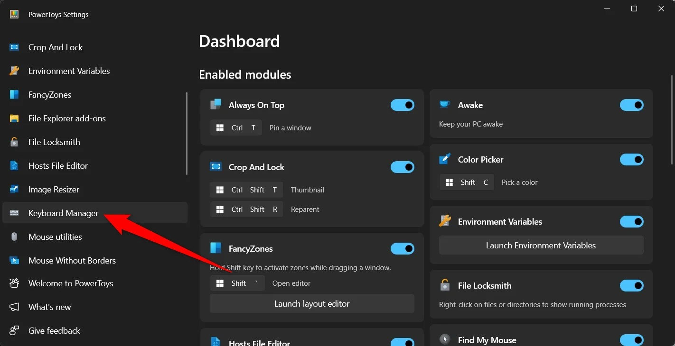The width and height of the screenshot is (675, 346).
Task: Click the Give feedback icon
Action: 14,330
